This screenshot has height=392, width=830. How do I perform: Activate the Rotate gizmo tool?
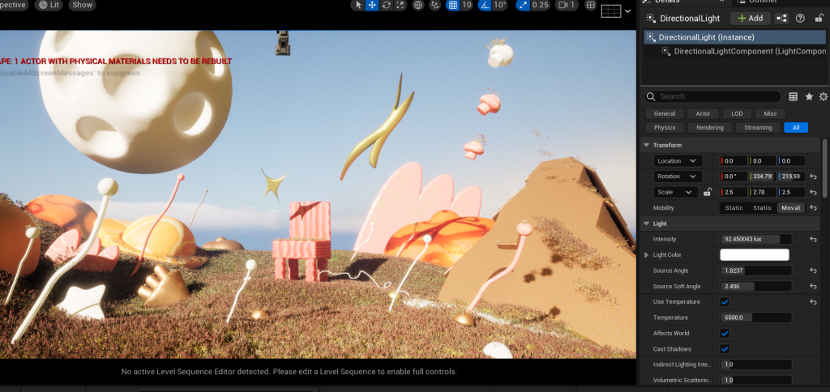387,5
